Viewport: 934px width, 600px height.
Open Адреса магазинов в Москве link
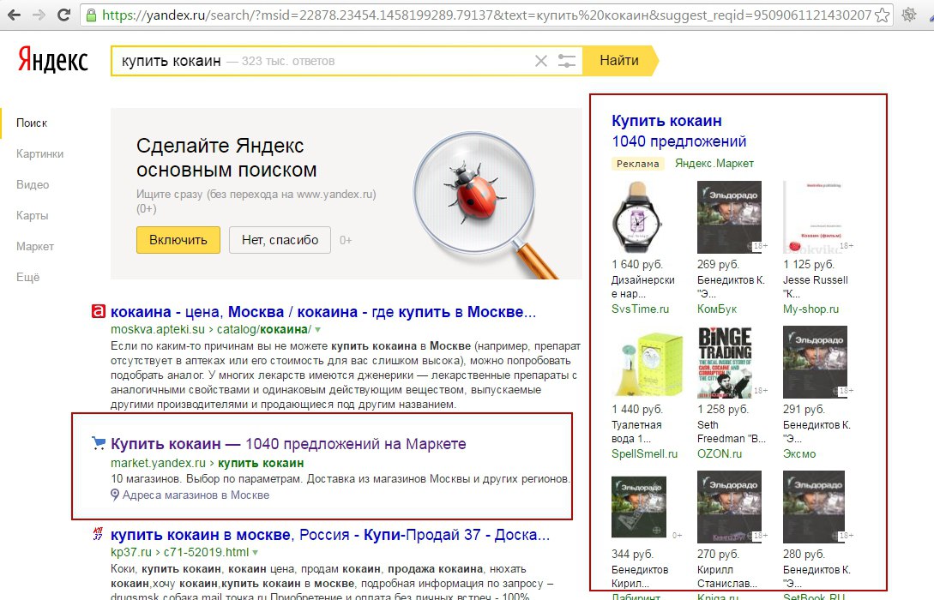tap(196, 495)
